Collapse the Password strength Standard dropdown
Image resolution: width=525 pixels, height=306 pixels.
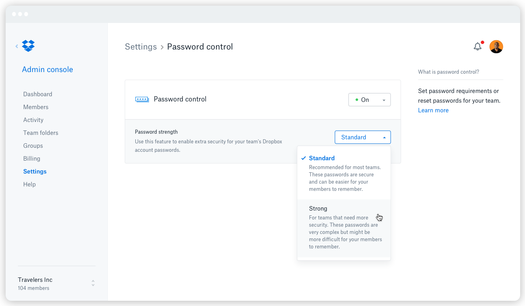(x=362, y=137)
